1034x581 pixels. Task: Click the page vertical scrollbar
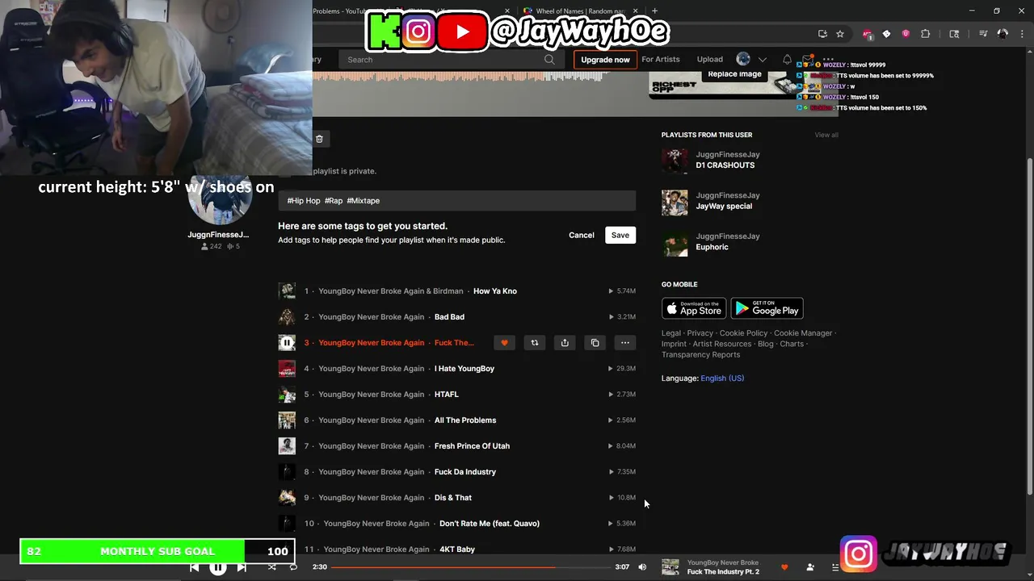[x=1028, y=327]
